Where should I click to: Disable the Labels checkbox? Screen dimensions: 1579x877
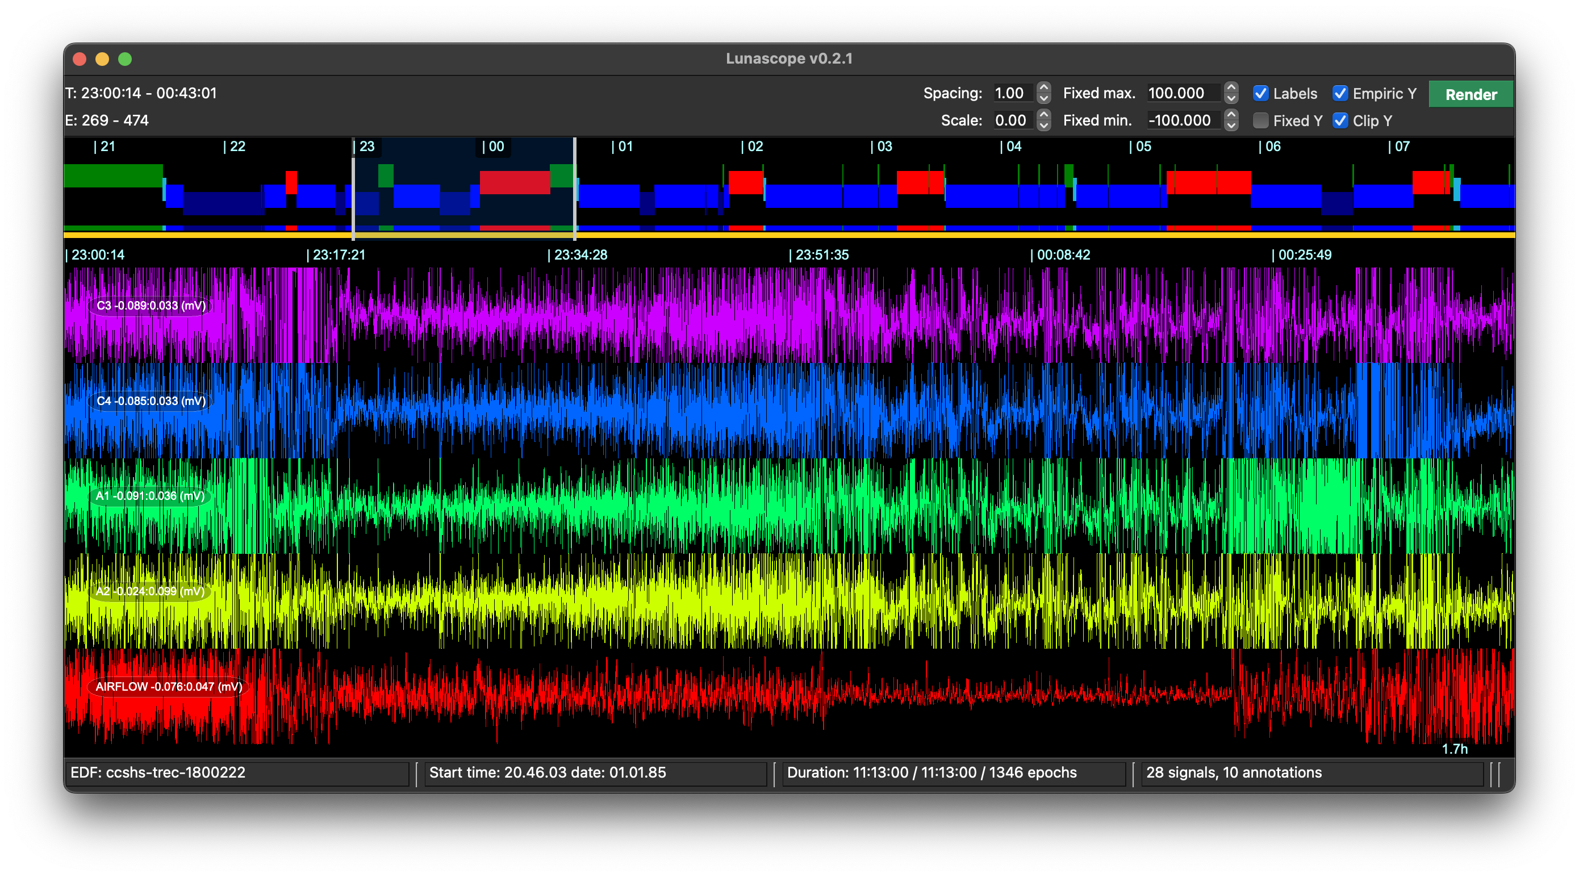[x=1260, y=94]
